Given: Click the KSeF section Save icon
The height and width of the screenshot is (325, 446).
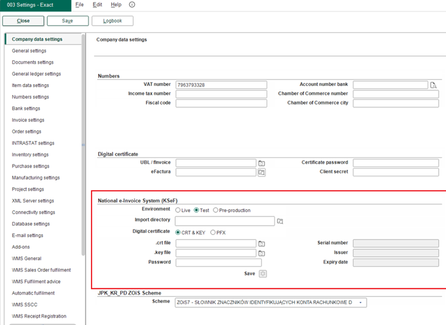Looking at the screenshot, I should click(262, 274).
